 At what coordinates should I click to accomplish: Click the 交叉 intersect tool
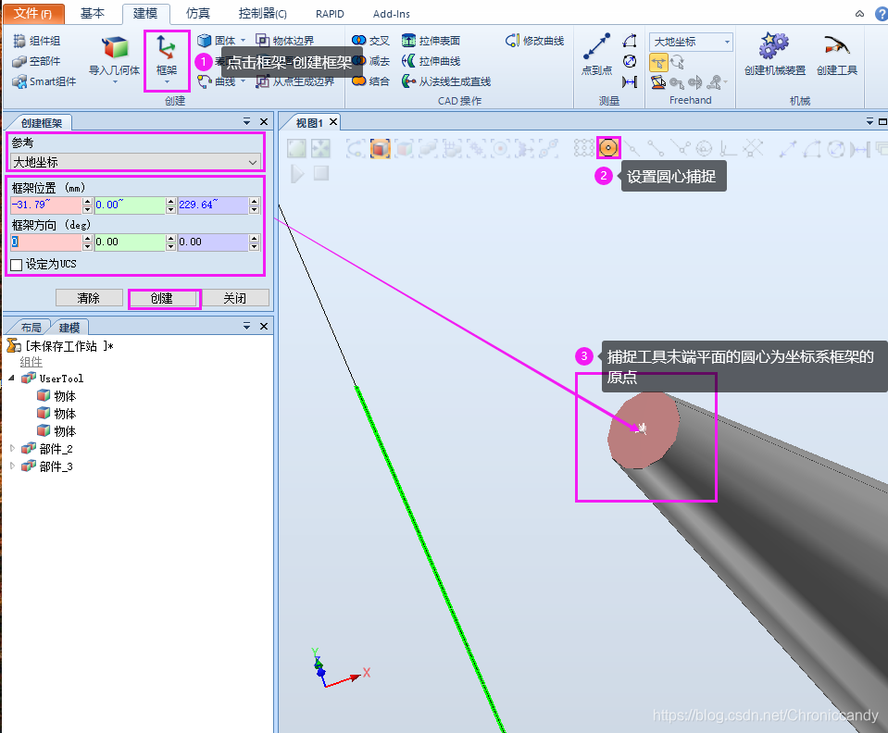pos(370,41)
